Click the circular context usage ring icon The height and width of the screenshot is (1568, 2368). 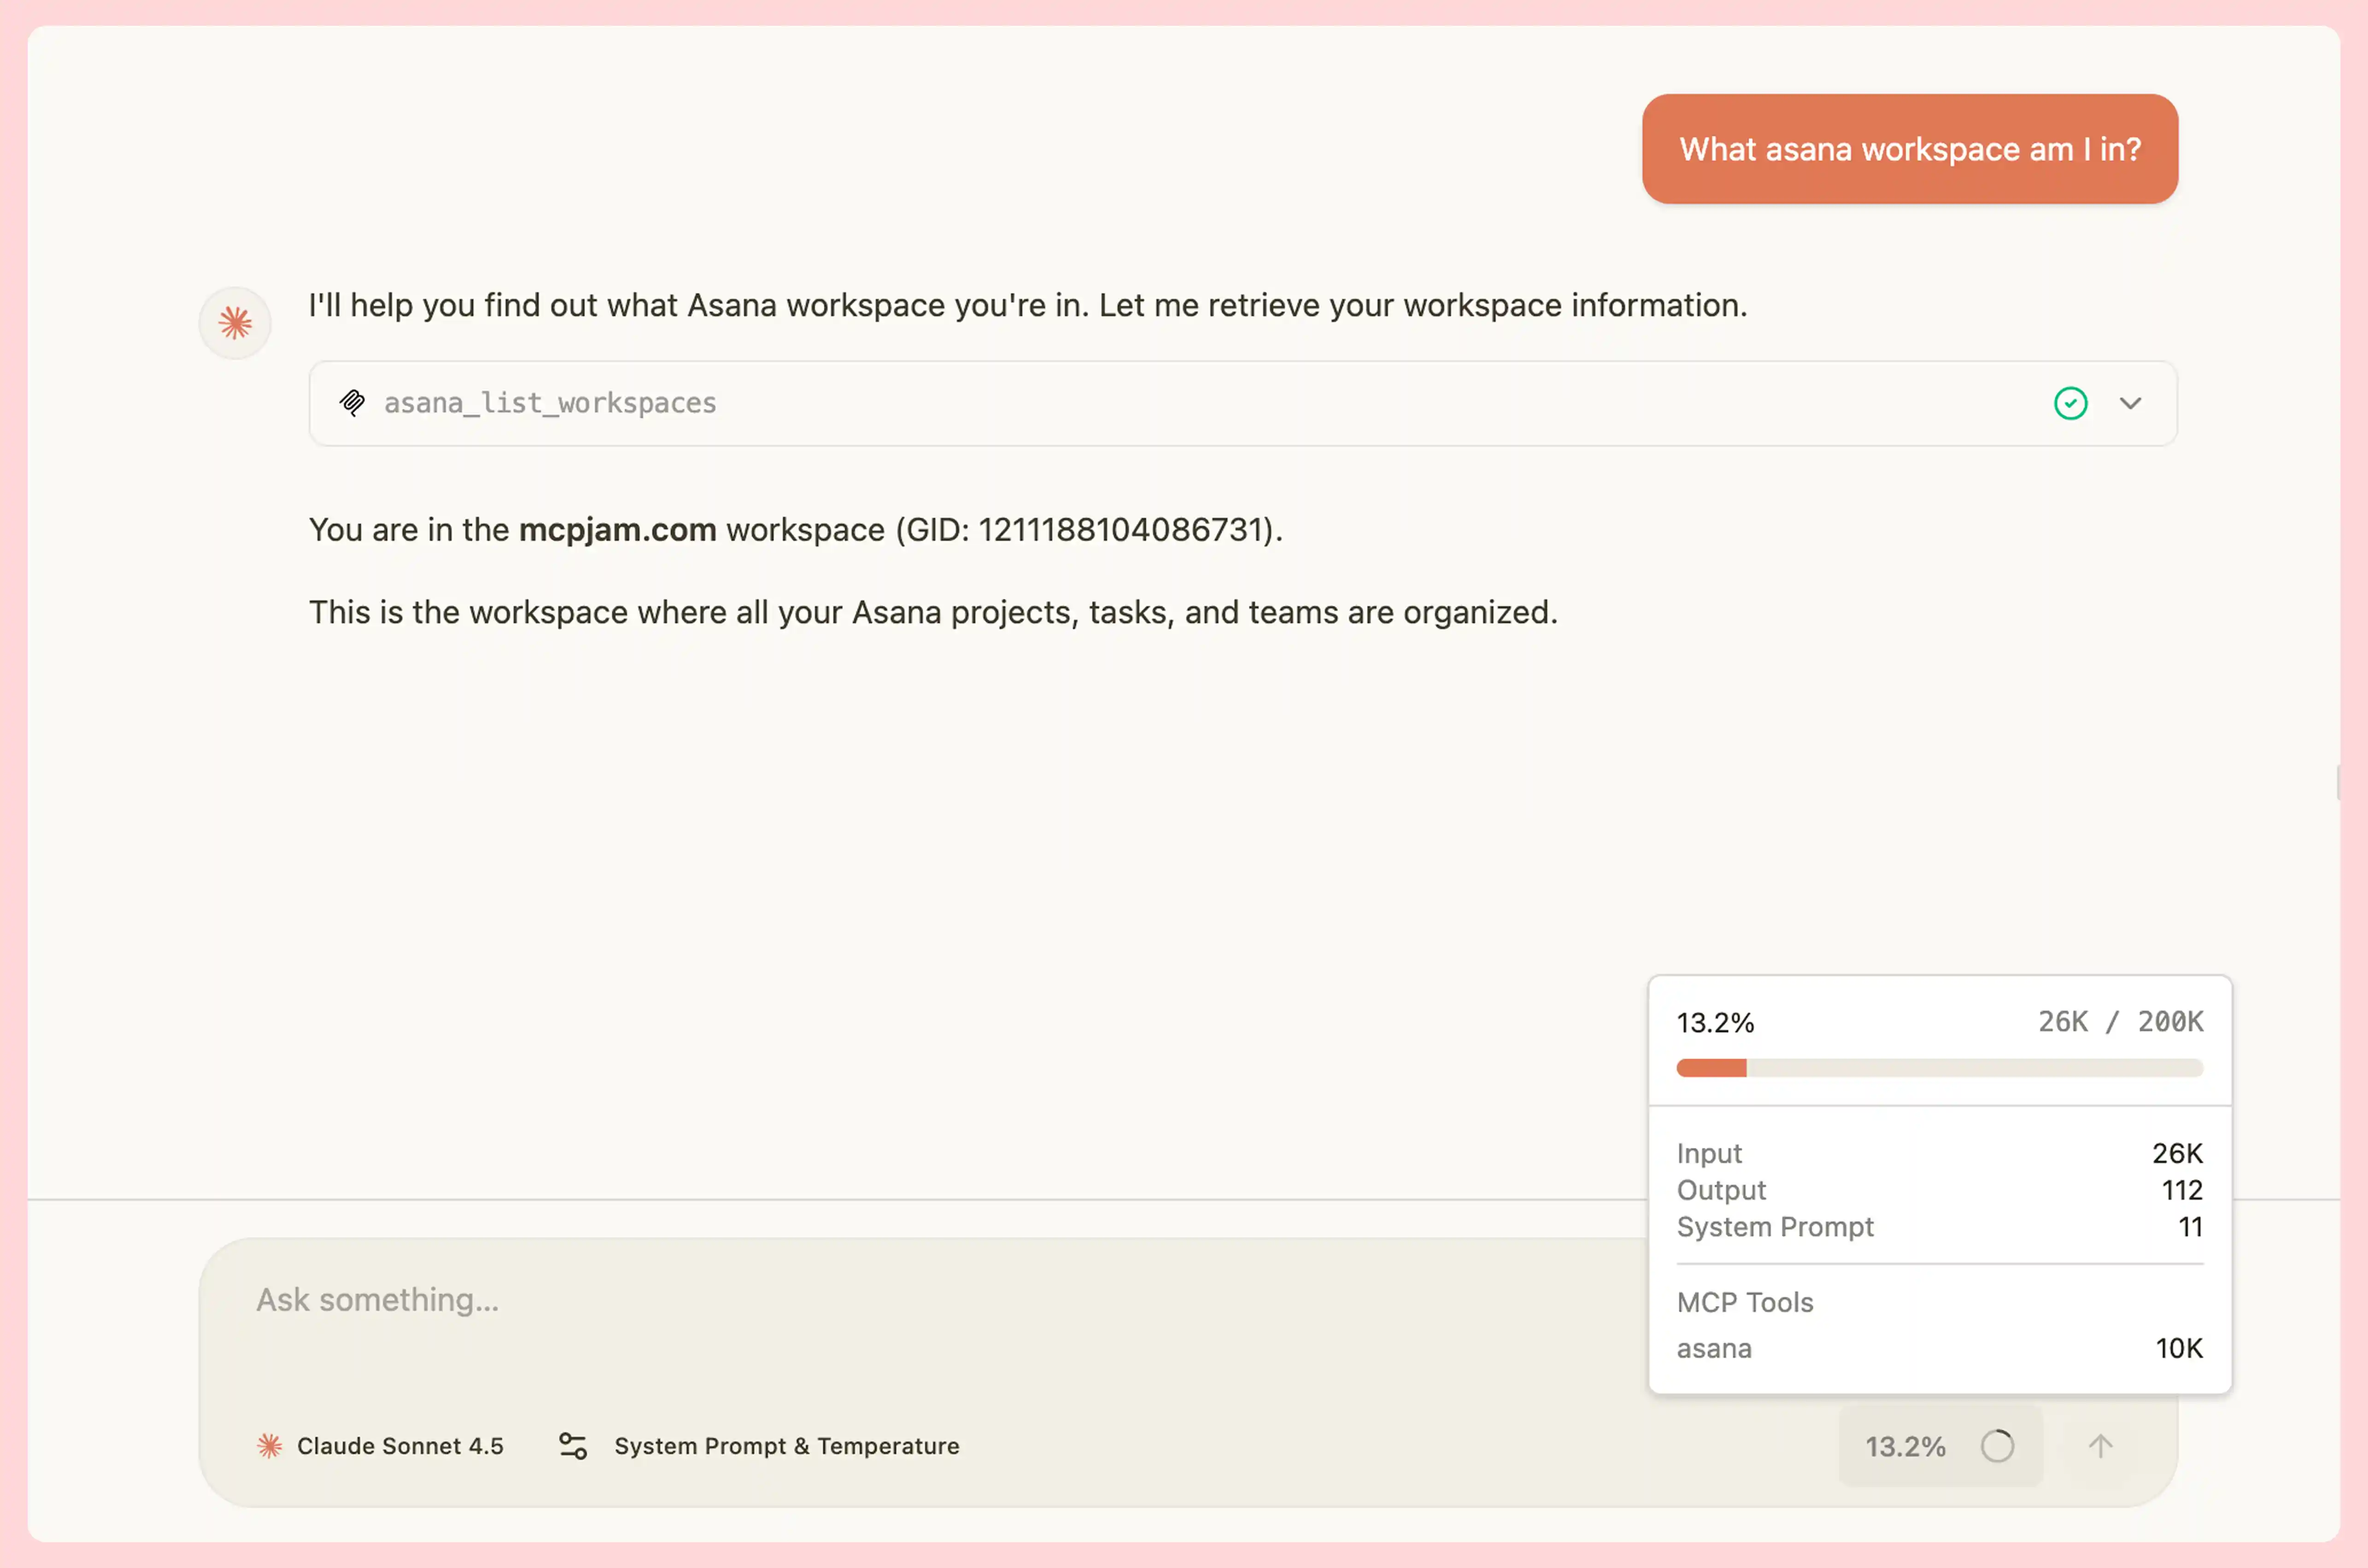[1997, 1446]
